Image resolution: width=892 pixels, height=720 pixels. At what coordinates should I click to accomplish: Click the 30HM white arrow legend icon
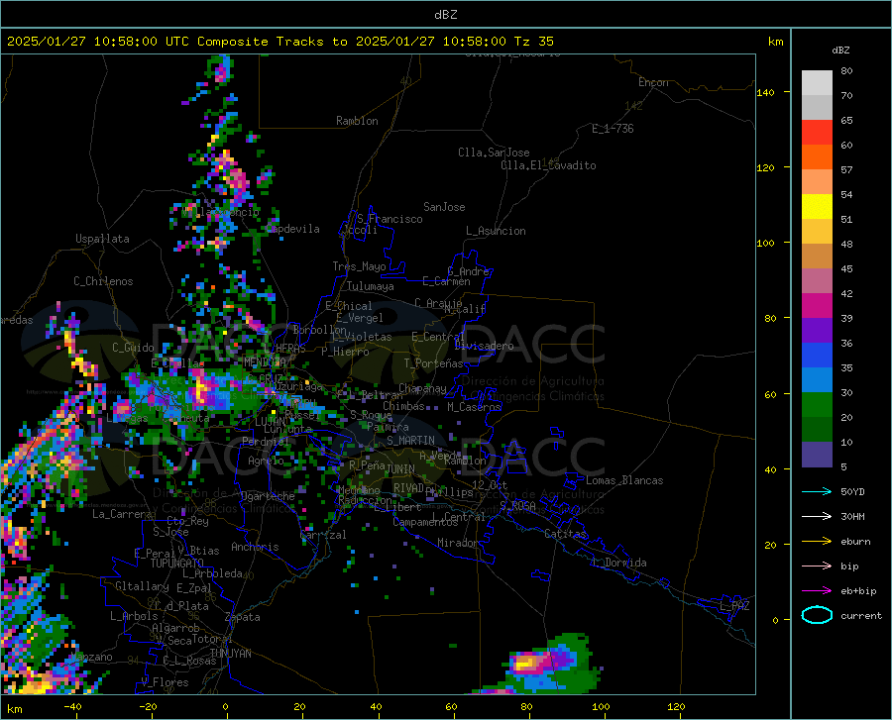[x=817, y=516]
